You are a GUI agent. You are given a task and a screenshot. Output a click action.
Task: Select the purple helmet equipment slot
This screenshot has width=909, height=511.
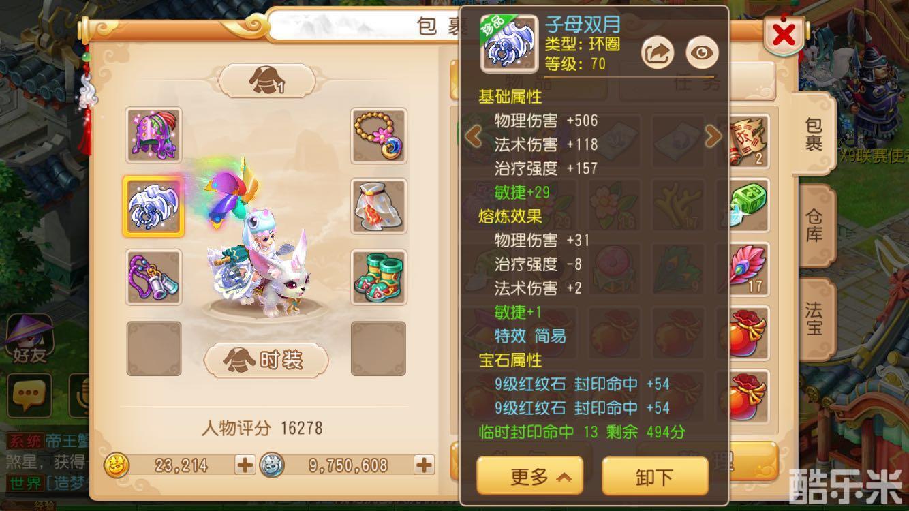153,135
